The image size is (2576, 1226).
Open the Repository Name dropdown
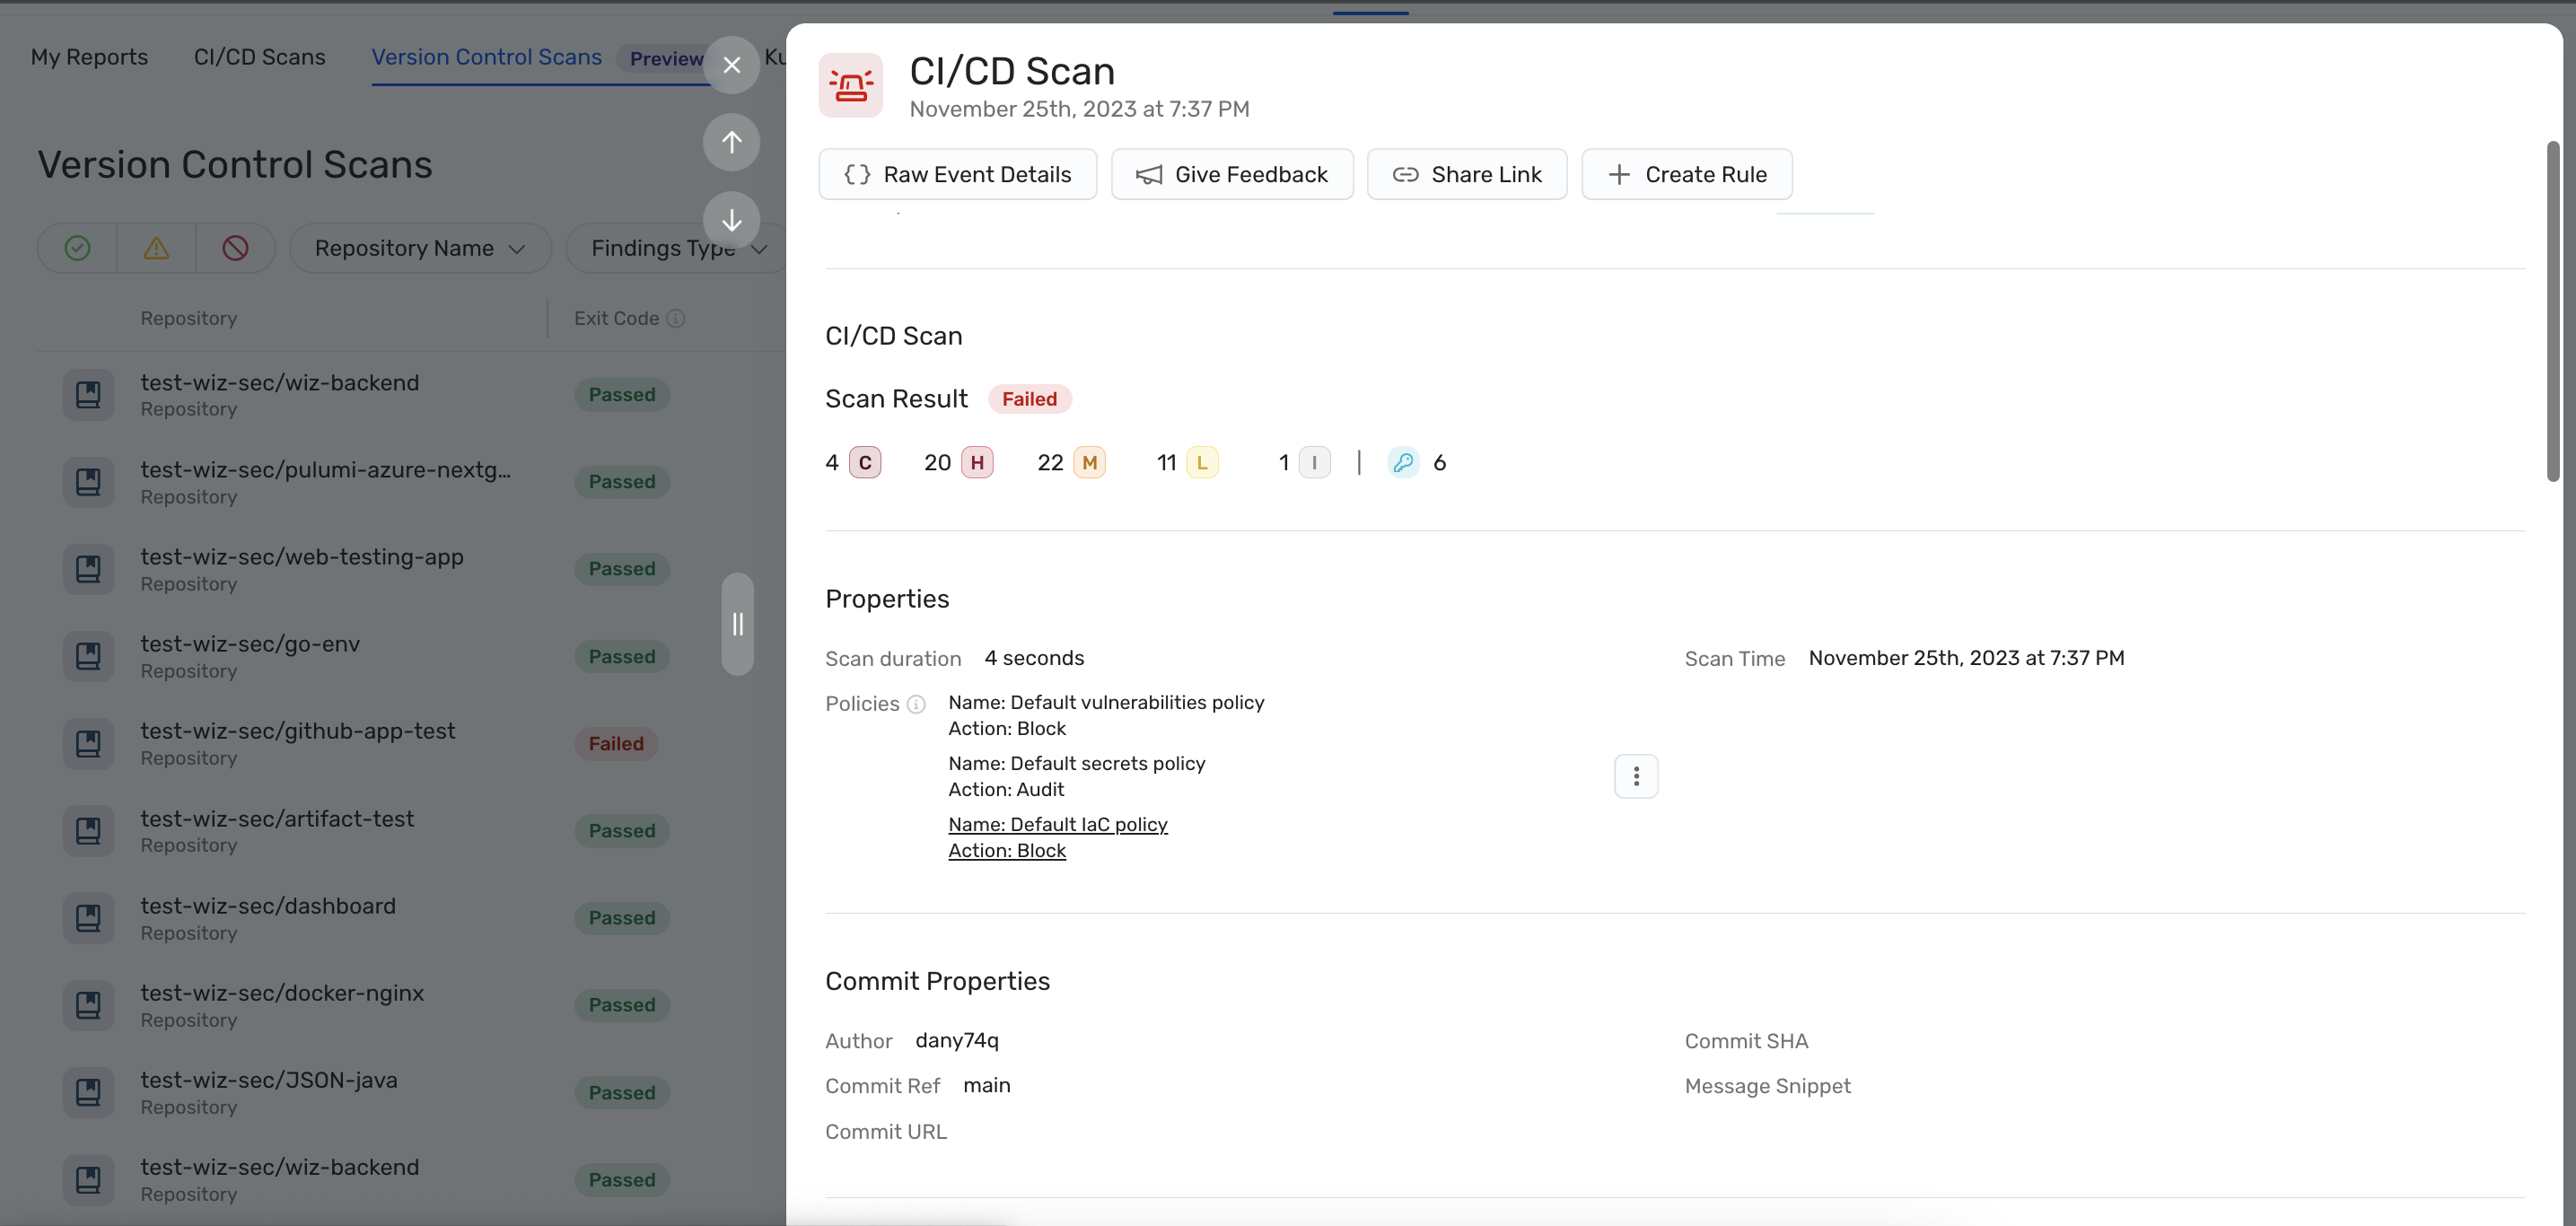(420, 247)
